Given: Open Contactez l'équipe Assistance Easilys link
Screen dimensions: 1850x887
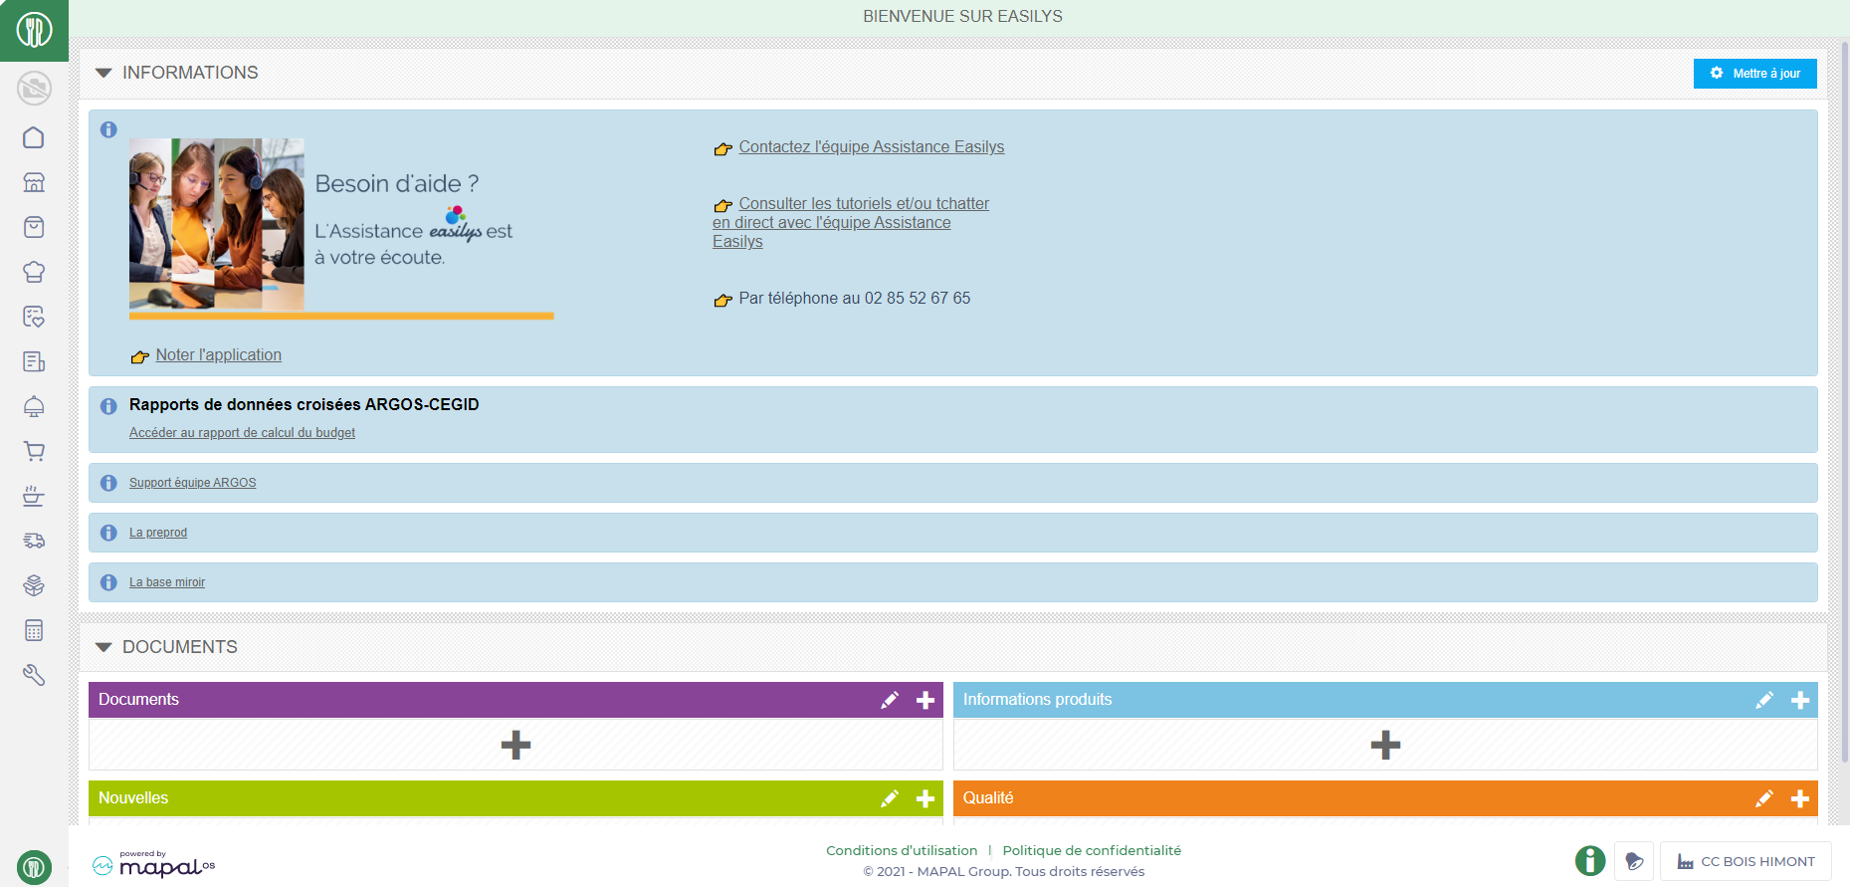Looking at the screenshot, I should [871, 147].
